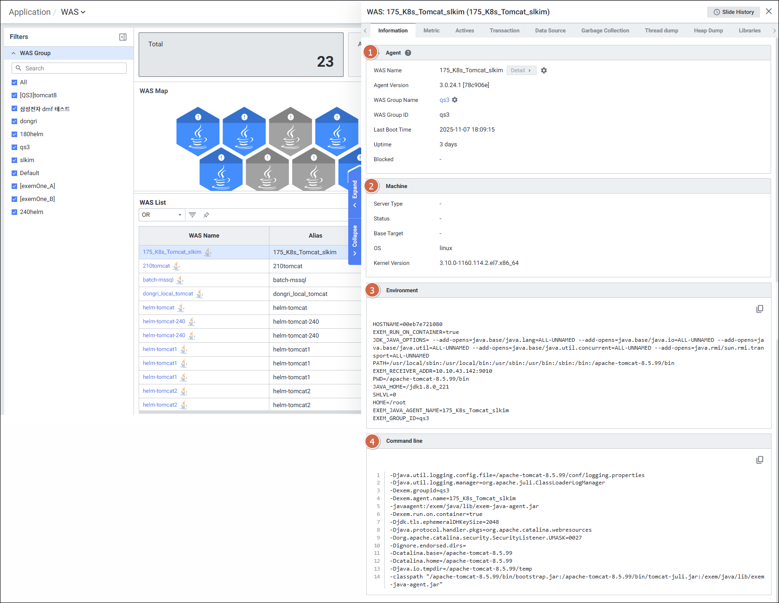Toggle the All WAS groups checkbox
The height and width of the screenshot is (603, 779).
pyautogui.click(x=14, y=82)
